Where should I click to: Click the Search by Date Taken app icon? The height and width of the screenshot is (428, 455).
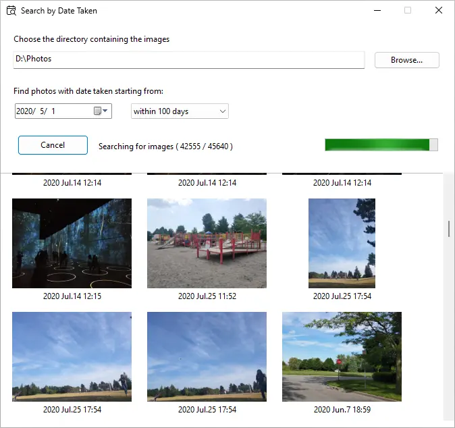point(11,11)
